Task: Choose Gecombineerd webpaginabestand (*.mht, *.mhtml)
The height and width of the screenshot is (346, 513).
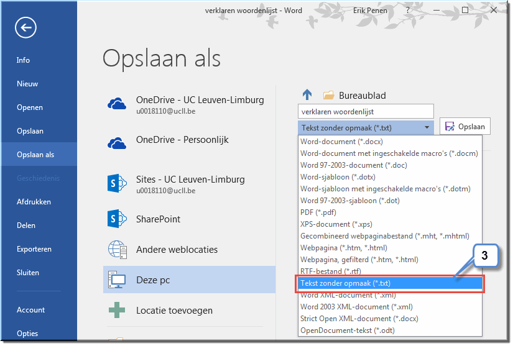Action: pos(390,236)
